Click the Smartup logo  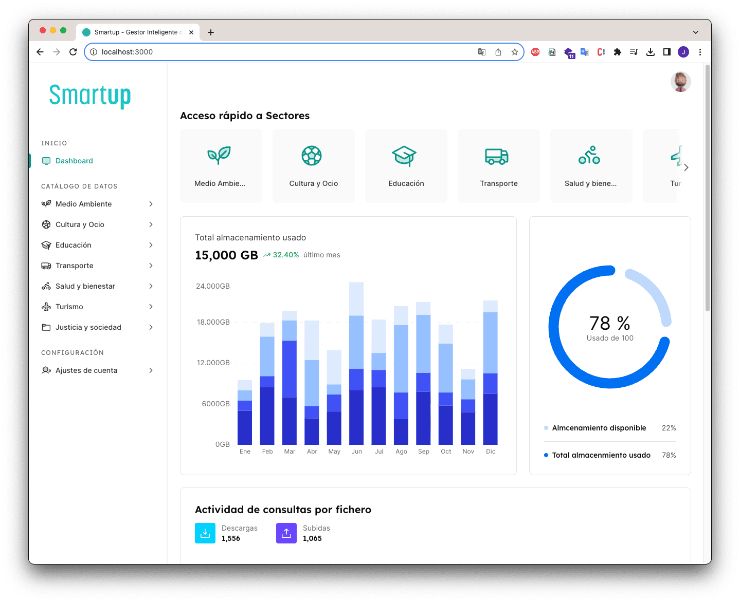[x=90, y=96]
